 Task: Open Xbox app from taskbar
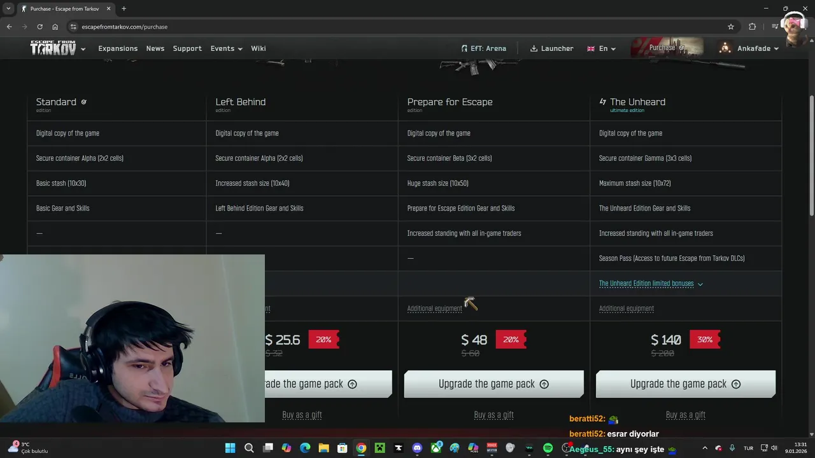pyautogui.click(x=436, y=448)
